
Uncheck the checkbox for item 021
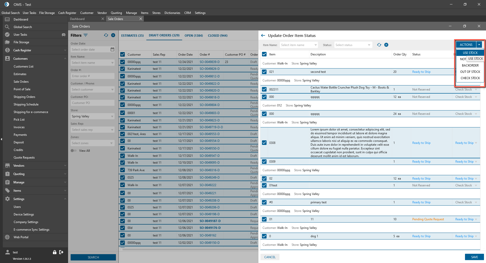(264, 72)
